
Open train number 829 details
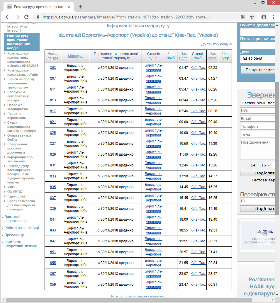click(53, 154)
